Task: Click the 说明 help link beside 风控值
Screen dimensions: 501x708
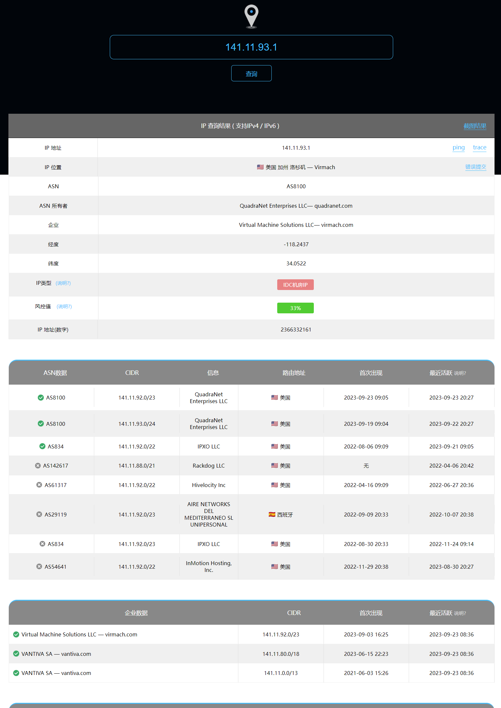Action: [x=64, y=307]
